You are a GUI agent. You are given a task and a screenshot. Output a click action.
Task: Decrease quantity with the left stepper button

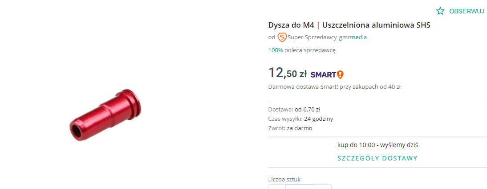pyautogui.click(x=277, y=187)
